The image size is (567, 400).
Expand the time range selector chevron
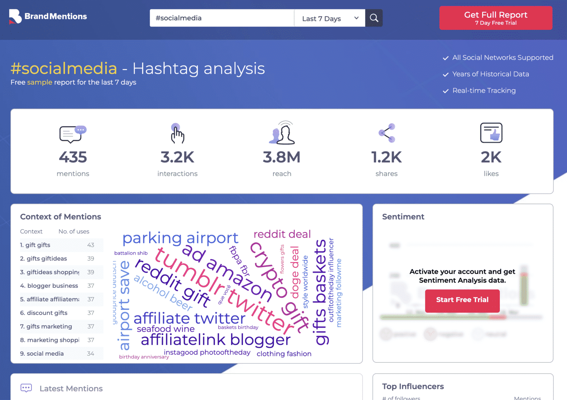click(356, 18)
